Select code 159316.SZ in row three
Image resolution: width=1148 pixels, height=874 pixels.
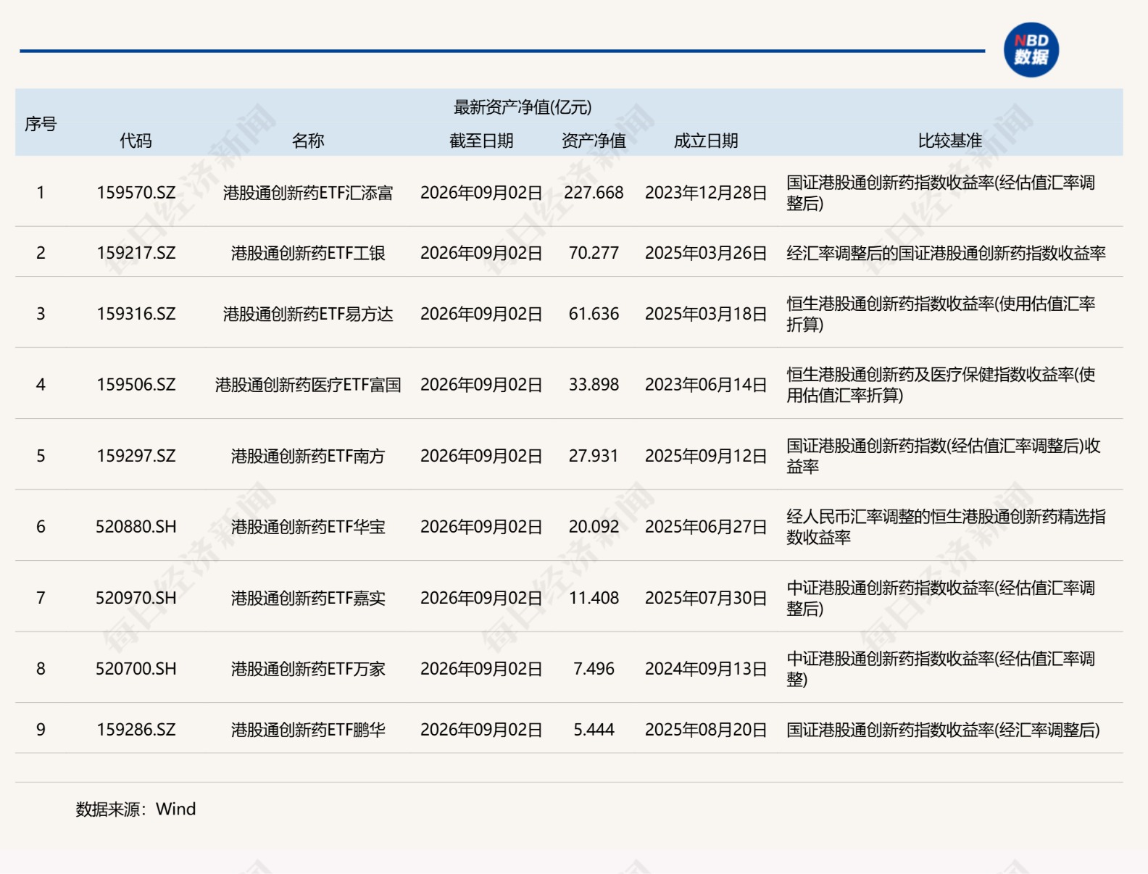[x=136, y=314]
